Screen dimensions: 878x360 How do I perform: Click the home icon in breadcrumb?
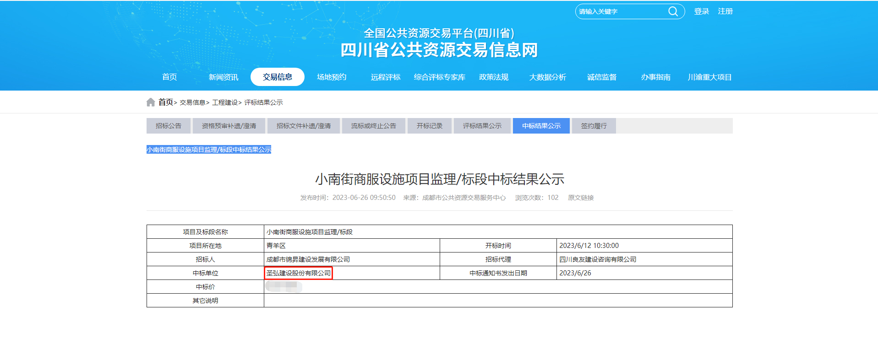(151, 102)
